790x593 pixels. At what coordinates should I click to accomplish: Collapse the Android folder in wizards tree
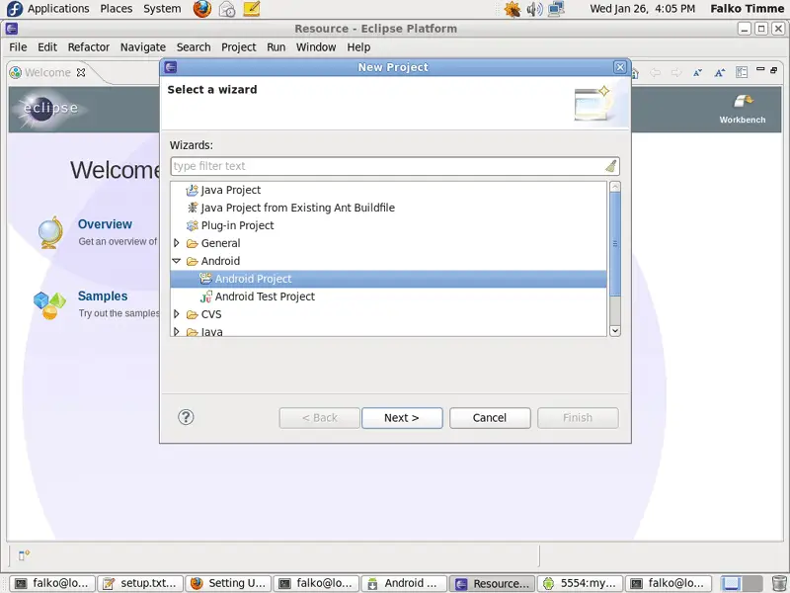tap(177, 261)
